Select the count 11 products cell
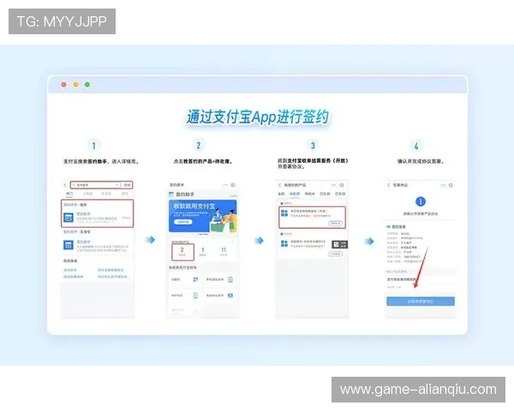514x411 pixels. coord(224,252)
